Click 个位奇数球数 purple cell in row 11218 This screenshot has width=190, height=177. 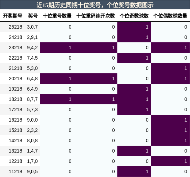coord(134,171)
